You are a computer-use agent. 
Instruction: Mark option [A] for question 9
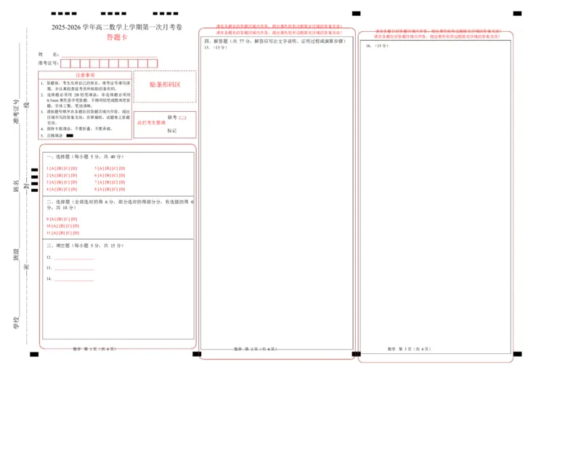(x=53, y=219)
